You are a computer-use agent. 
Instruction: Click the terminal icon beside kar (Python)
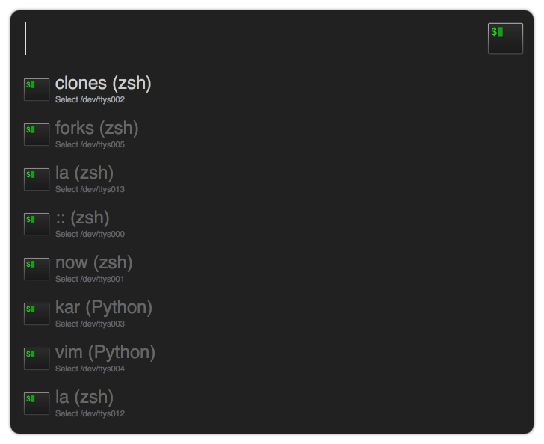37,313
